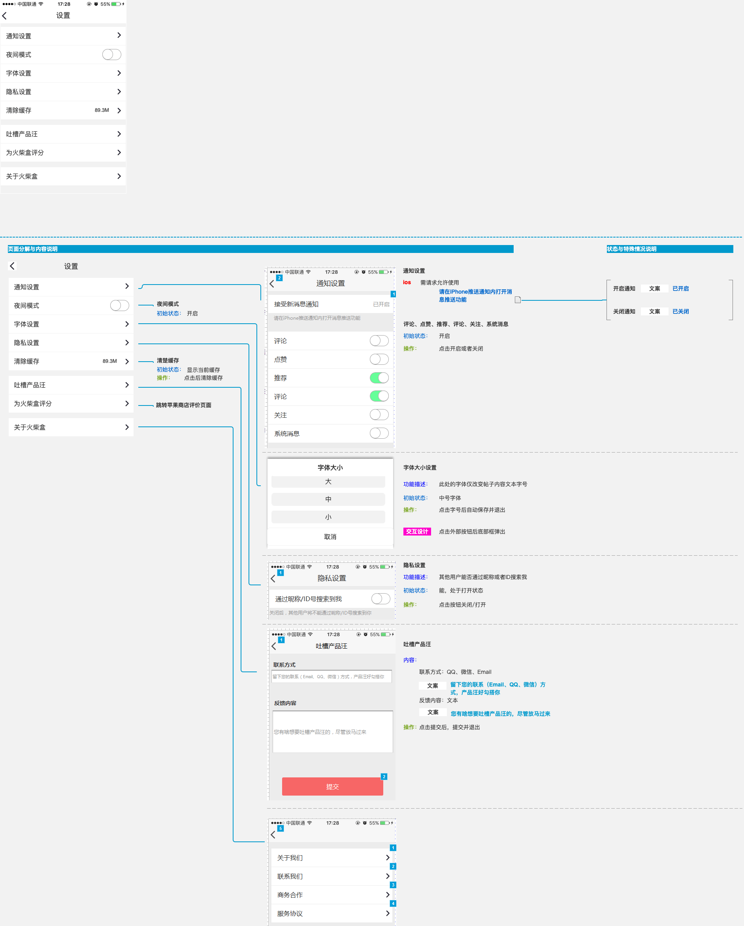The image size is (744, 926).
Task: Choose 中 font size option
Action: [x=328, y=499]
